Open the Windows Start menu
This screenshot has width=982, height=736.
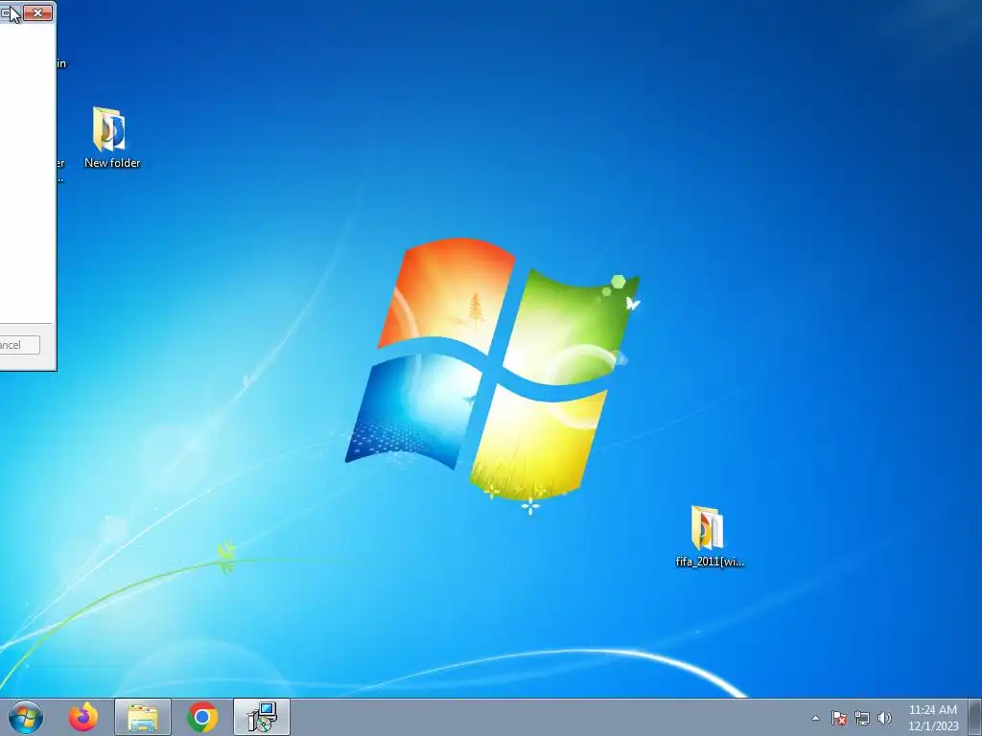click(26, 717)
